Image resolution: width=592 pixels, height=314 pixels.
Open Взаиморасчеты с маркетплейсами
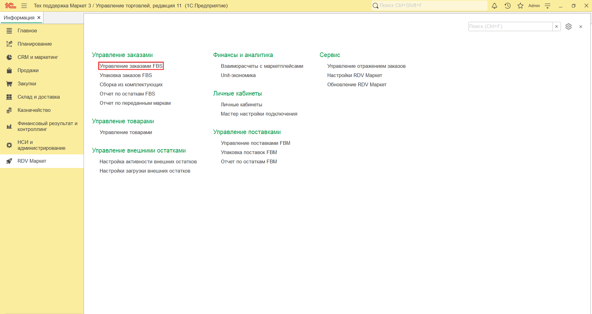pyautogui.click(x=262, y=66)
